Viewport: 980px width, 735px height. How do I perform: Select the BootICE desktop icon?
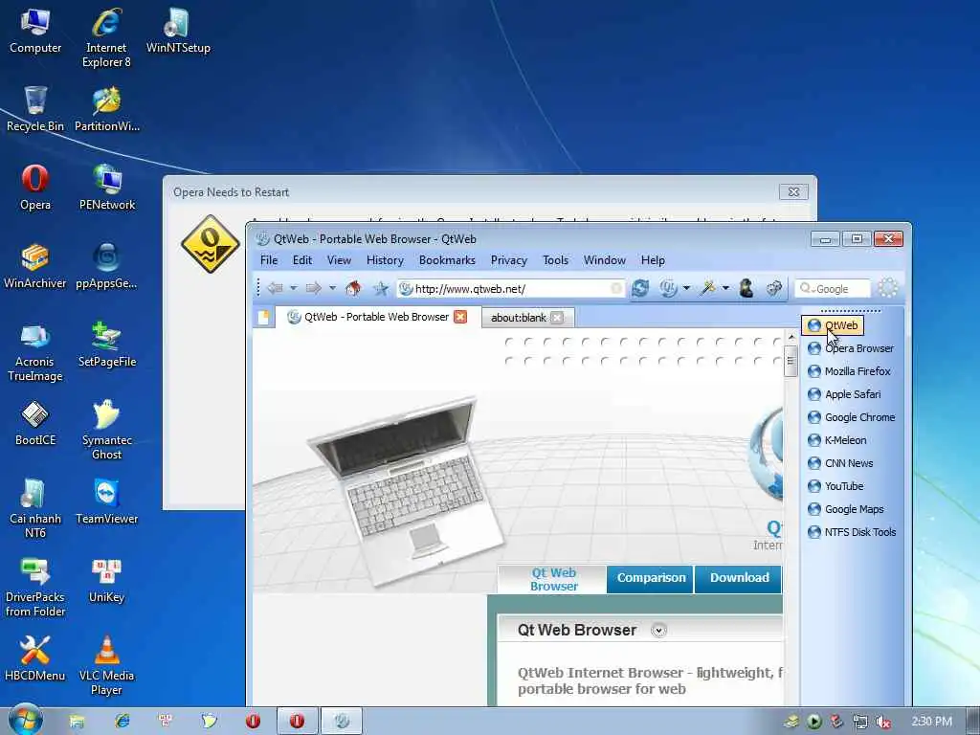[x=35, y=424]
